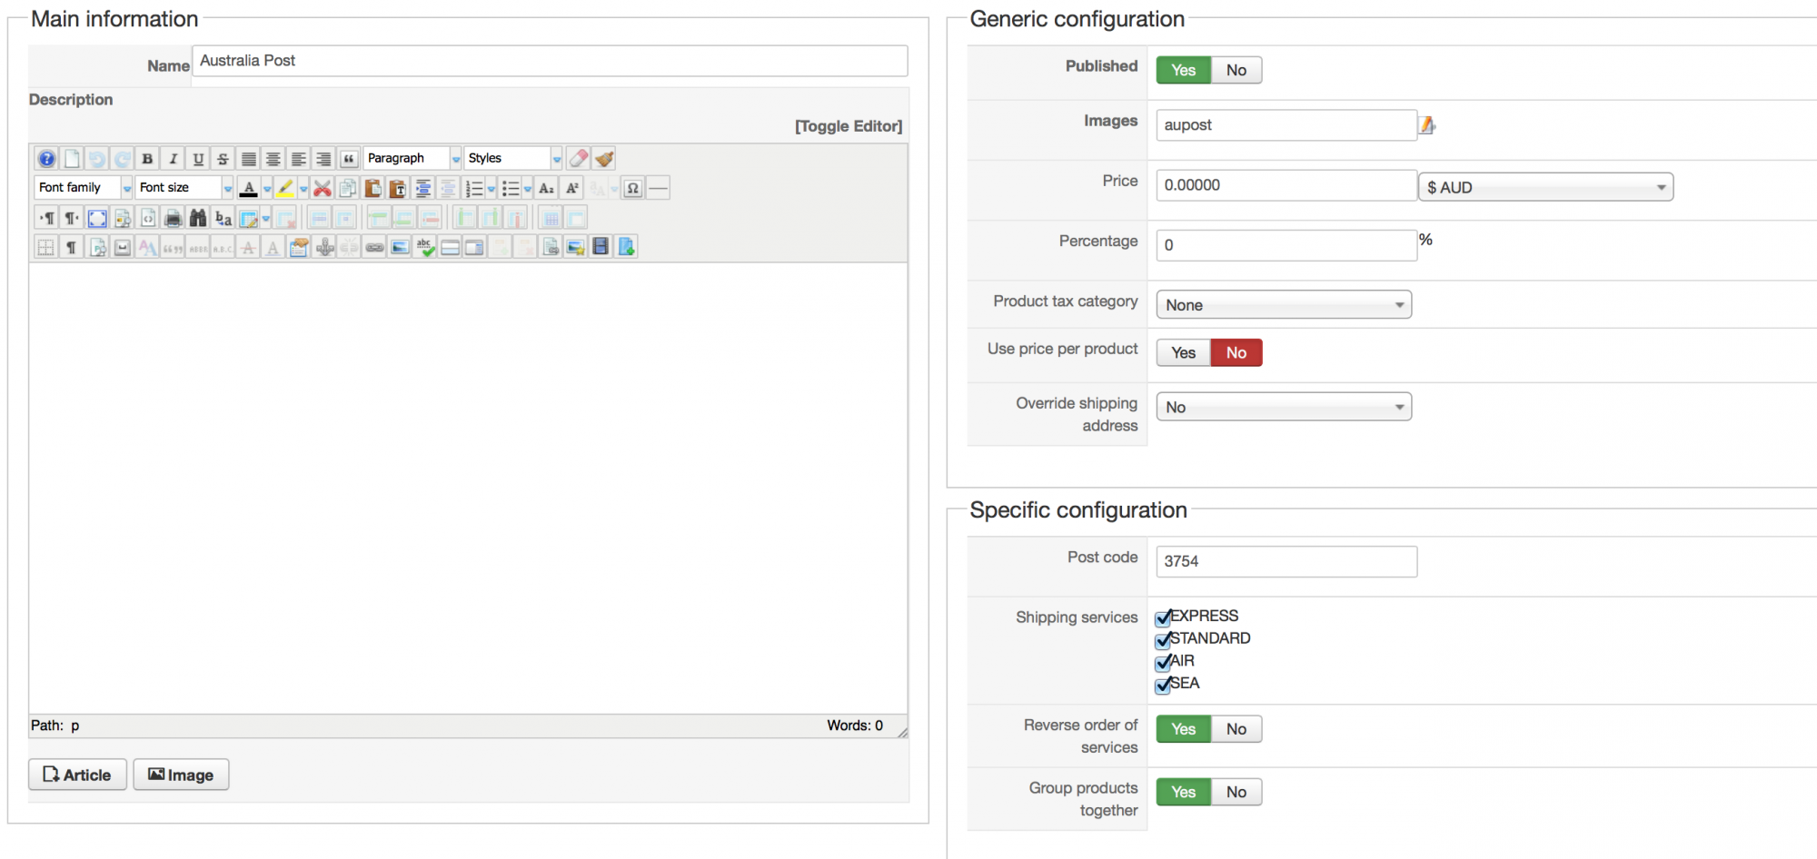Uncheck the EXPRESS shipping service
Image resolution: width=1817 pixels, height=859 pixels.
[1163, 617]
